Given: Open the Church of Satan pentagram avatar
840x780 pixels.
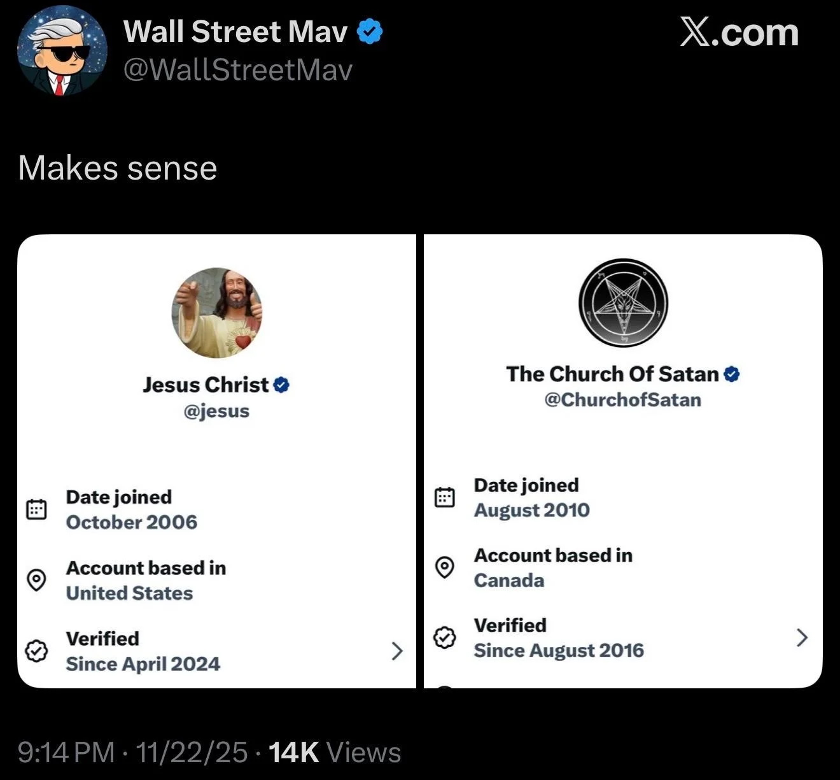Looking at the screenshot, I should click(x=623, y=302).
